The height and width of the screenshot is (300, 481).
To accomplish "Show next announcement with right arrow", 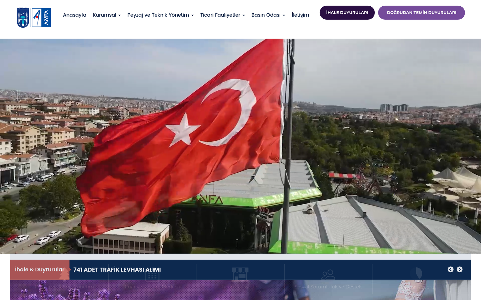I will (460, 269).
